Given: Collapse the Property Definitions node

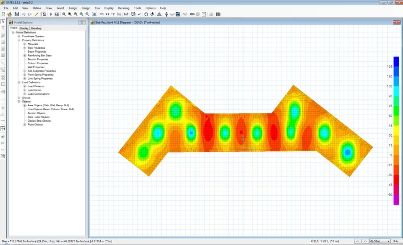Looking at the screenshot, I should click(x=19, y=40).
